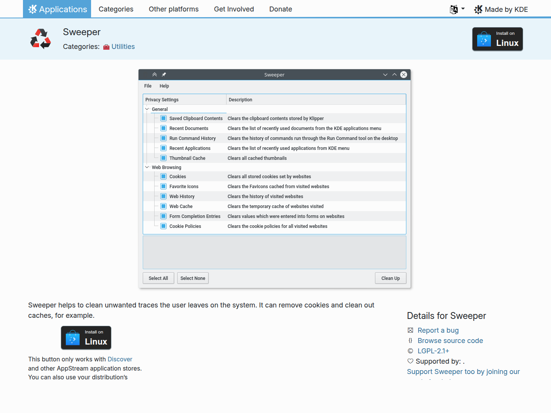This screenshot has height=413, width=551.
Task: Click the pin icon in the Sweeper titlebar
Action: click(164, 75)
